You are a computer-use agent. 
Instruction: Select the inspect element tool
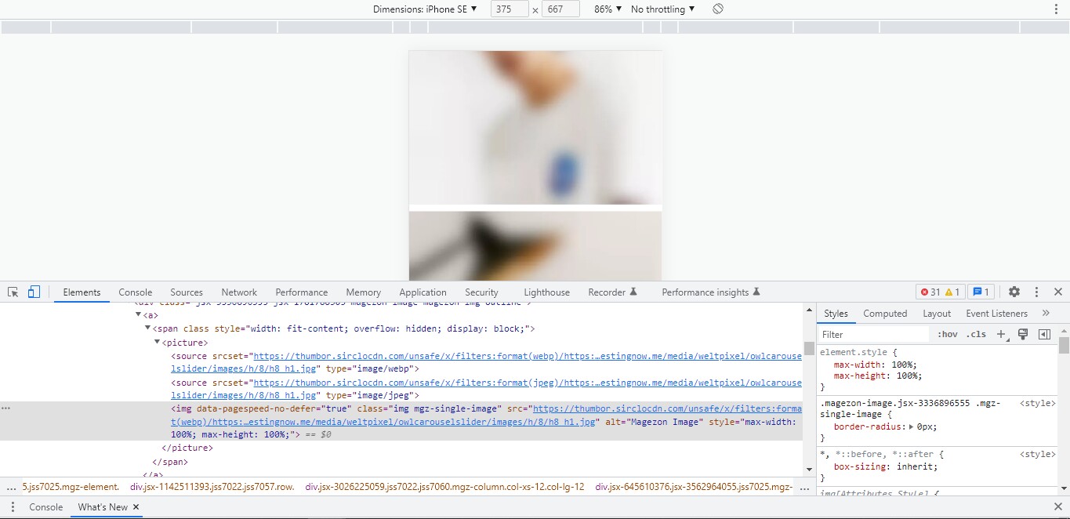(12, 291)
